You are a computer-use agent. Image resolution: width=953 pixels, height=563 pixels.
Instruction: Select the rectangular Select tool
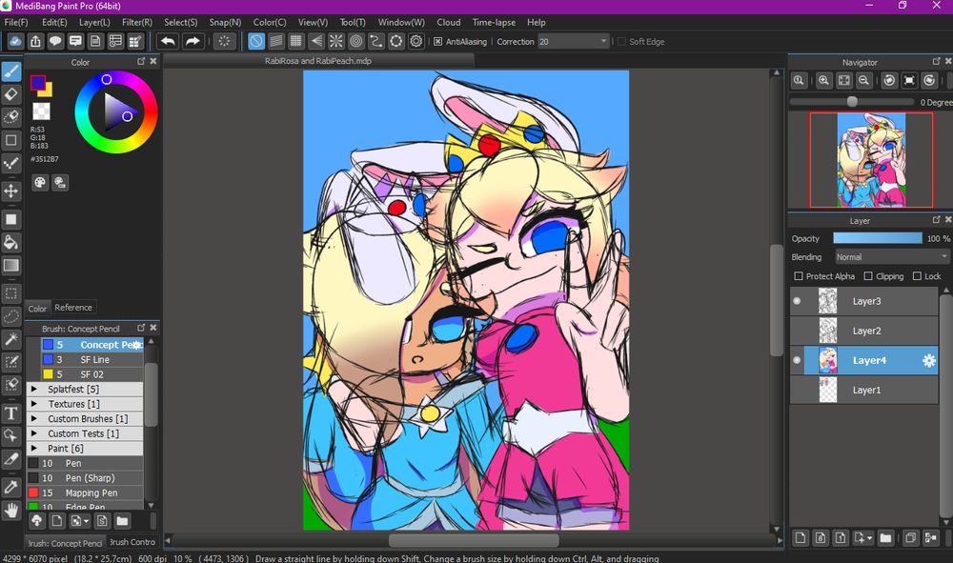pos(10,293)
